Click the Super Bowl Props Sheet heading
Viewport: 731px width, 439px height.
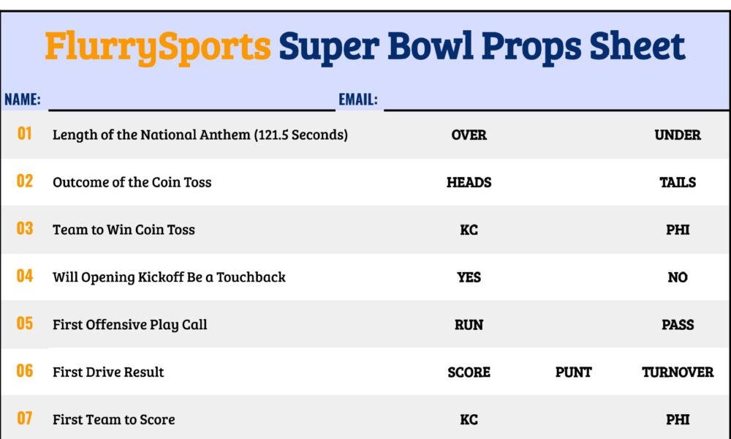point(482,48)
